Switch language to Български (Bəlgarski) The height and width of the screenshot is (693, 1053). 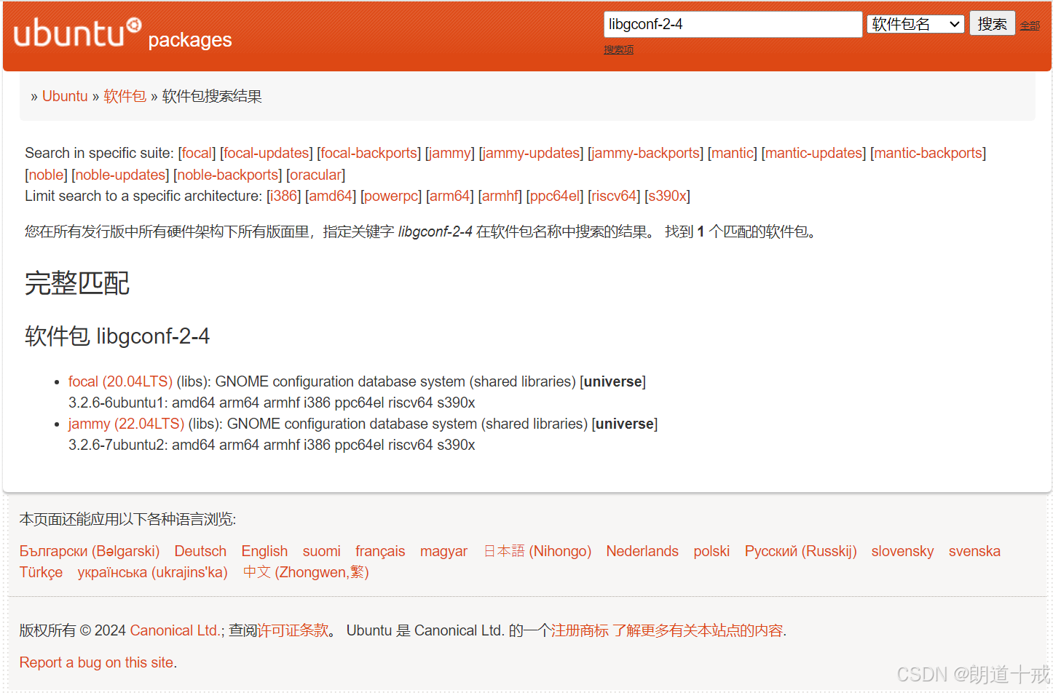tap(90, 551)
